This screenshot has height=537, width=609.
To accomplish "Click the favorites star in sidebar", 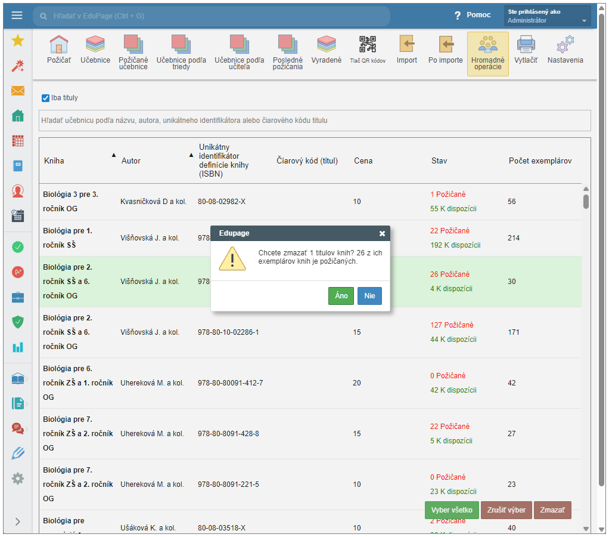I will [18, 41].
